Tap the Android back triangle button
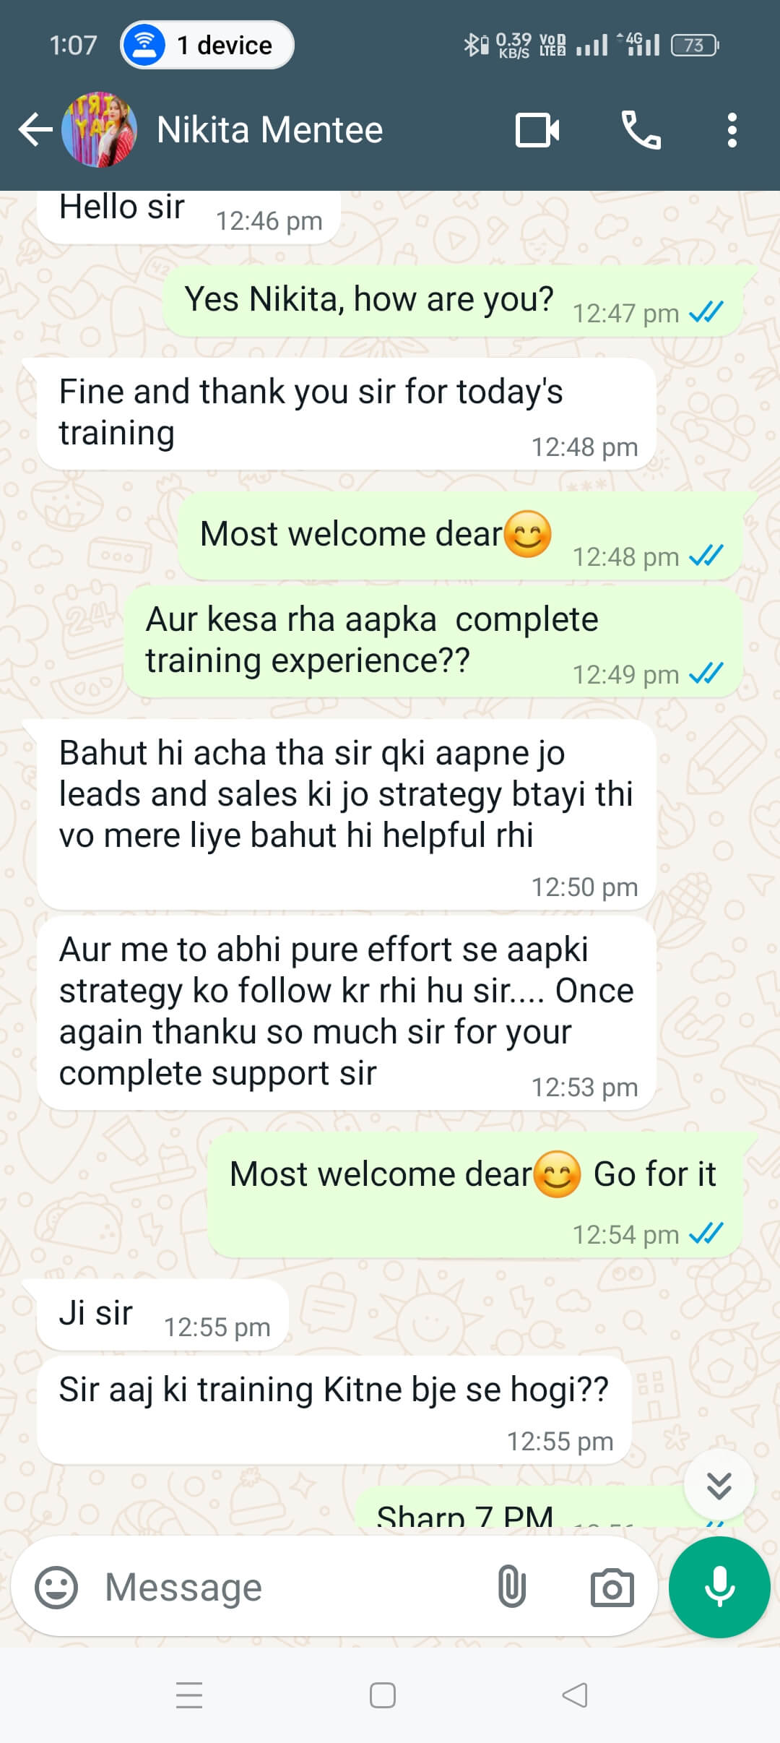The width and height of the screenshot is (780, 1743). point(575,1695)
